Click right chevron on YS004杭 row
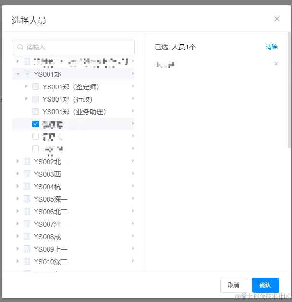Image resolution: width=292 pixels, height=302 pixels. tap(133, 186)
